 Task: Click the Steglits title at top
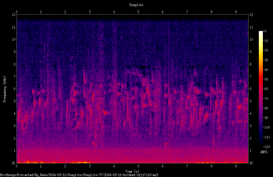[136, 5]
